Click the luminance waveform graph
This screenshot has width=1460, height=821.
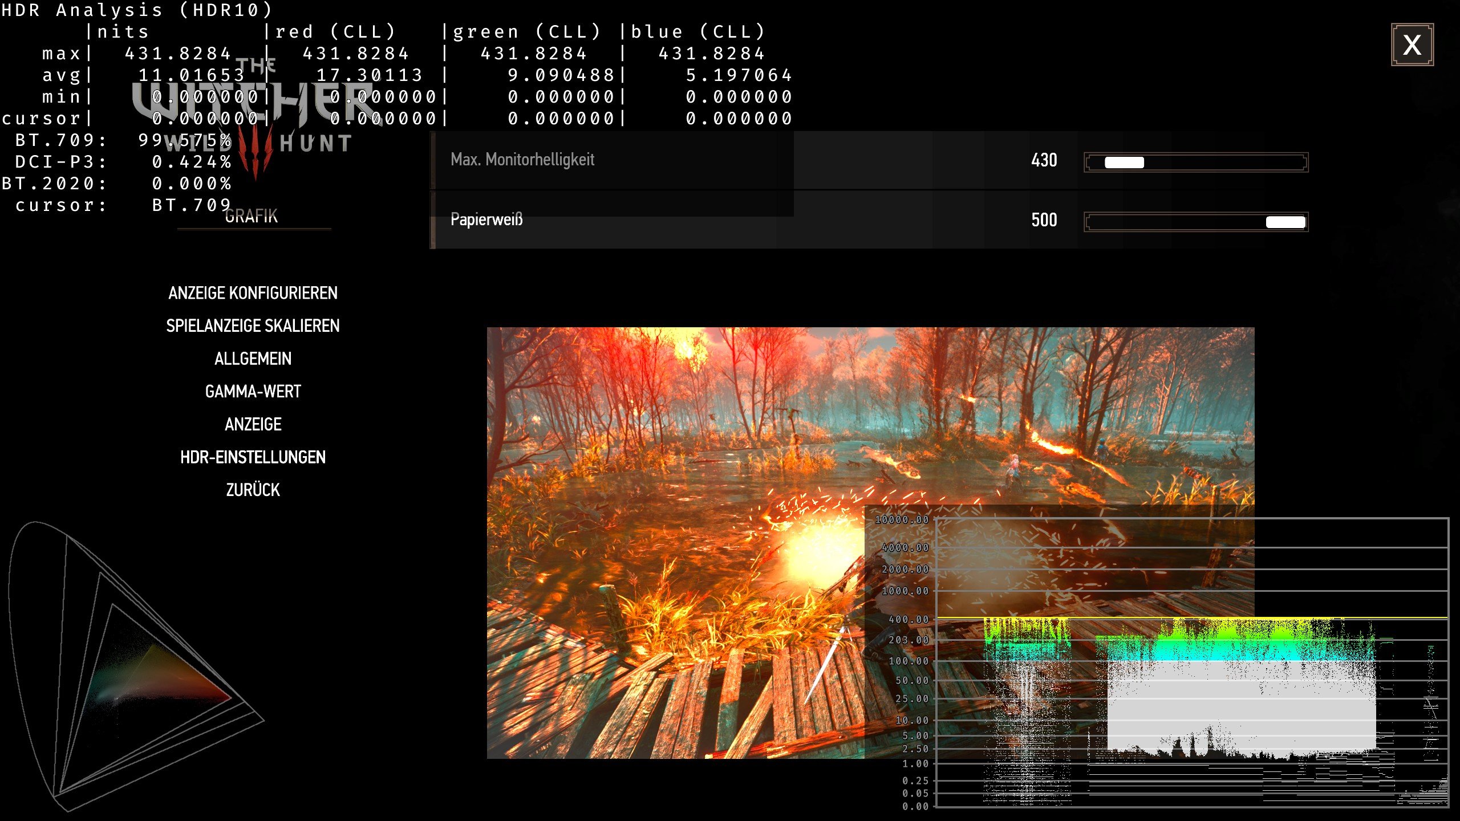(x=1192, y=663)
